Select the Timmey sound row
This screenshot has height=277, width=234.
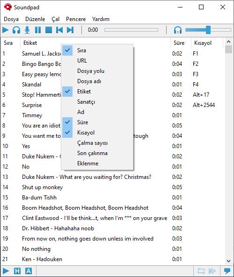coord(113,115)
